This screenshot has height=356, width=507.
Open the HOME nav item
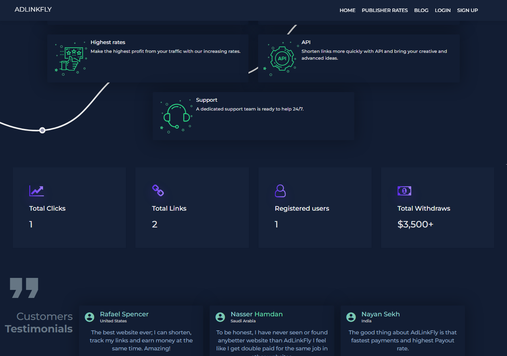coord(347,10)
